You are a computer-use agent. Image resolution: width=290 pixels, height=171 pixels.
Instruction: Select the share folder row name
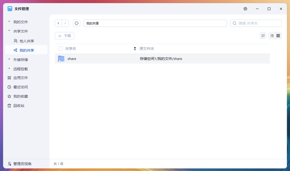coord(72,59)
